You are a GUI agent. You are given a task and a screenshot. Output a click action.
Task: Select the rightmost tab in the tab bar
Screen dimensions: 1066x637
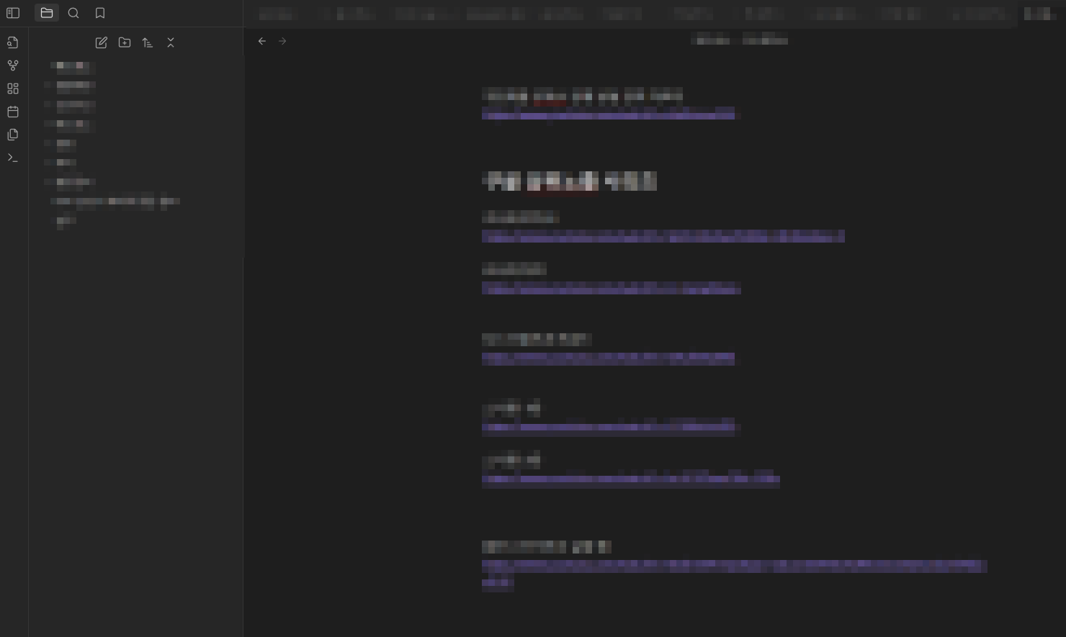[1039, 14]
